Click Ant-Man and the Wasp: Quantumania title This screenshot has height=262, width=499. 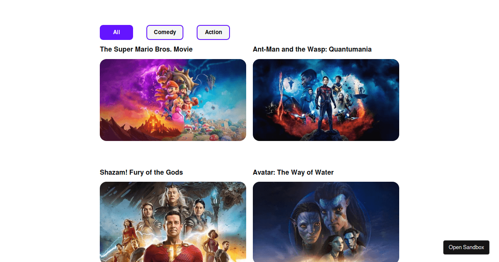click(312, 49)
